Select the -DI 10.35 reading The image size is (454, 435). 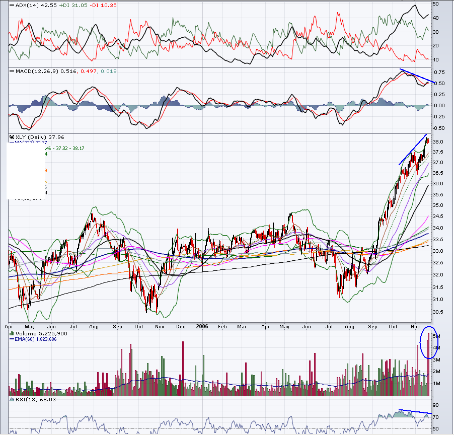click(104, 5)
